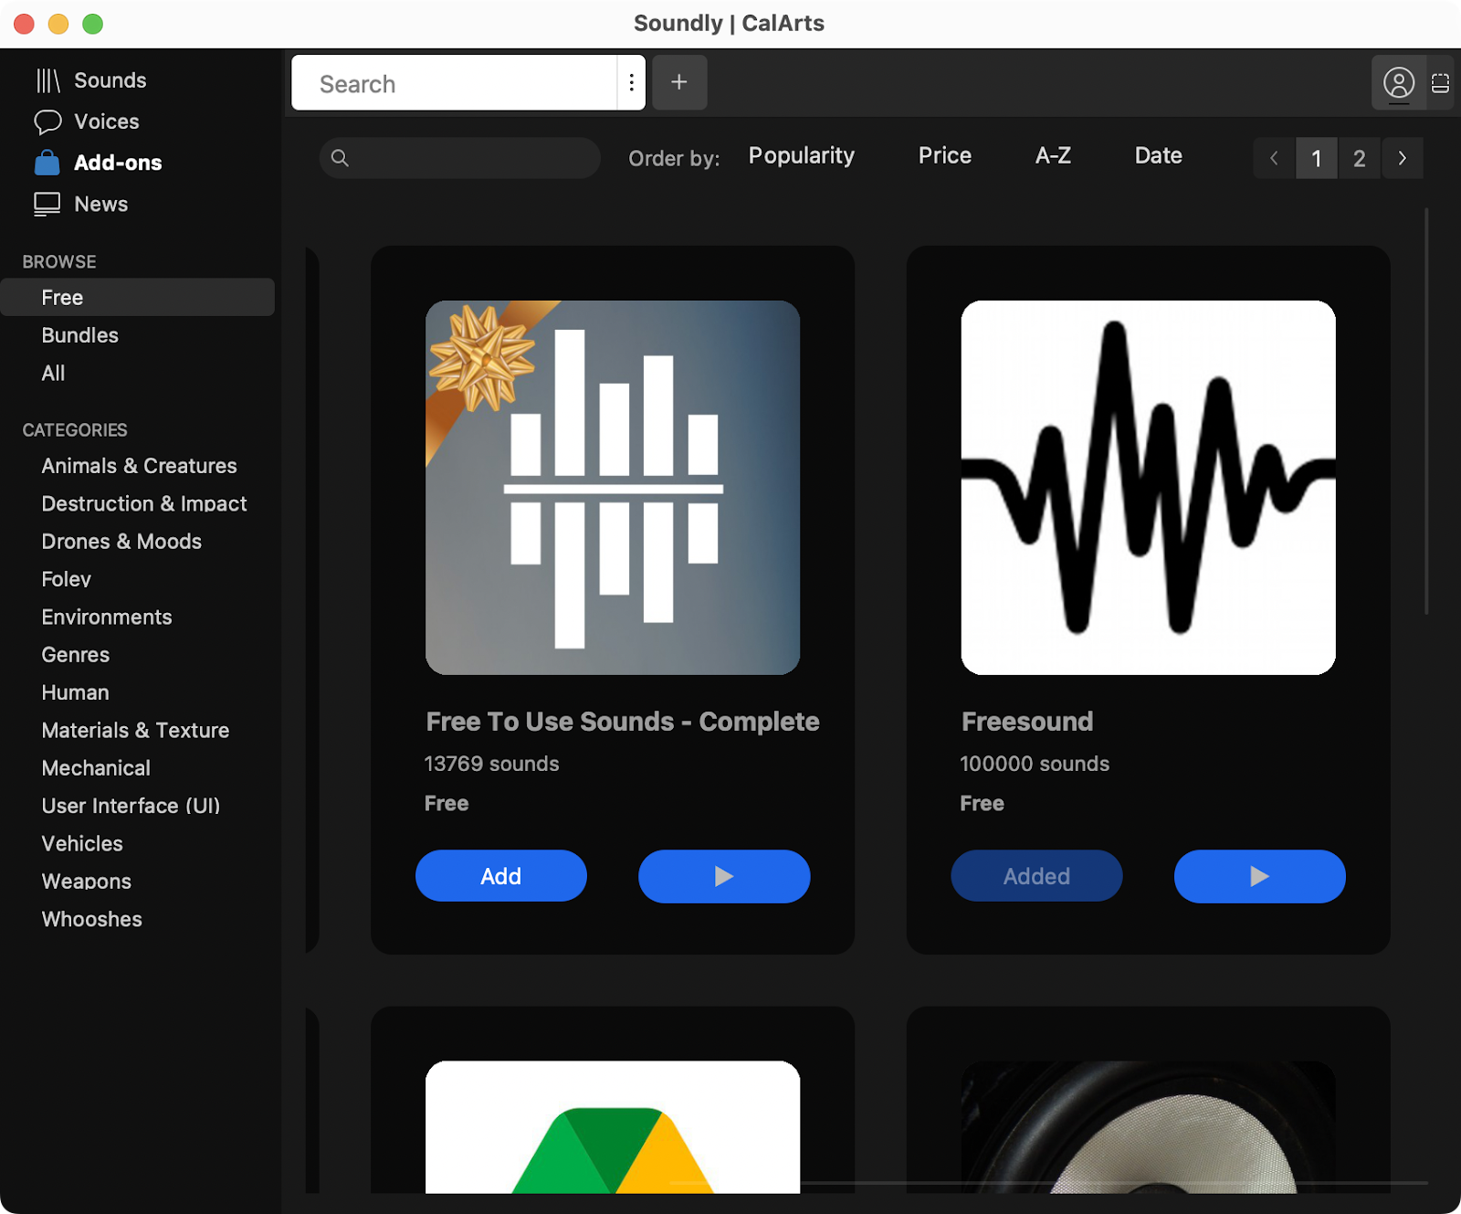Click '100000 sounds' text
Screen dimensions: 1461x1214
(1035, 764)
